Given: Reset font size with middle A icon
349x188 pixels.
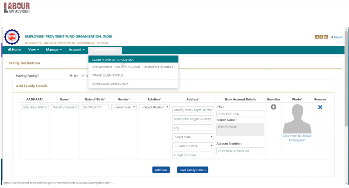Looking at the screenshot, I should pyautogui.click(x=321, y=37).
